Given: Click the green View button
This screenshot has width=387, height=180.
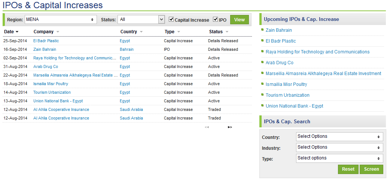Looking at the screenshot, I should [240, 20].
